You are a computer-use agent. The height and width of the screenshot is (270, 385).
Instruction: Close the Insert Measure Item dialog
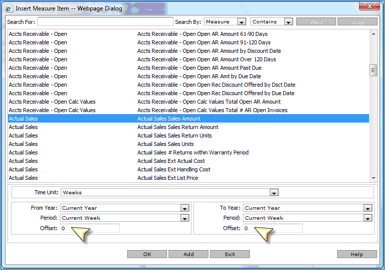(369, 8)
